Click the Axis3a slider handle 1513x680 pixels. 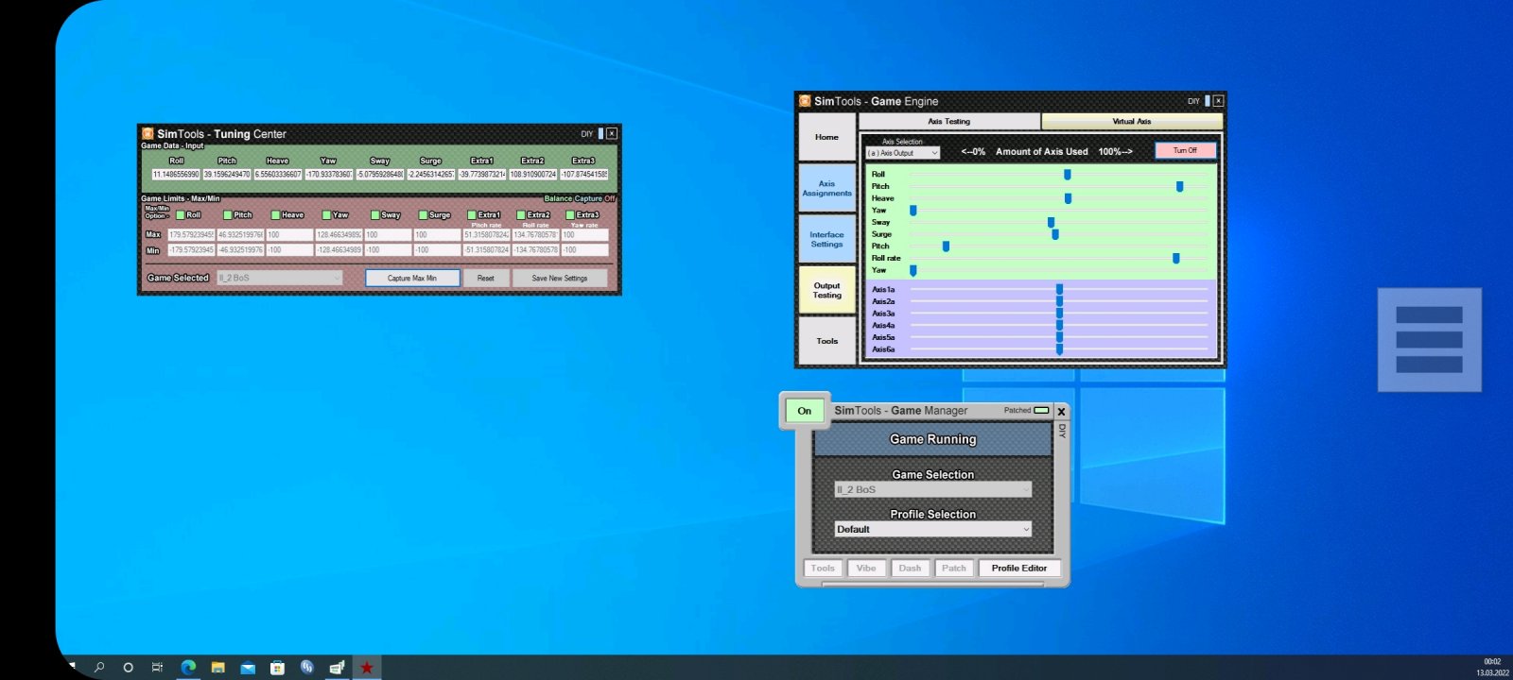[1060, 314]
